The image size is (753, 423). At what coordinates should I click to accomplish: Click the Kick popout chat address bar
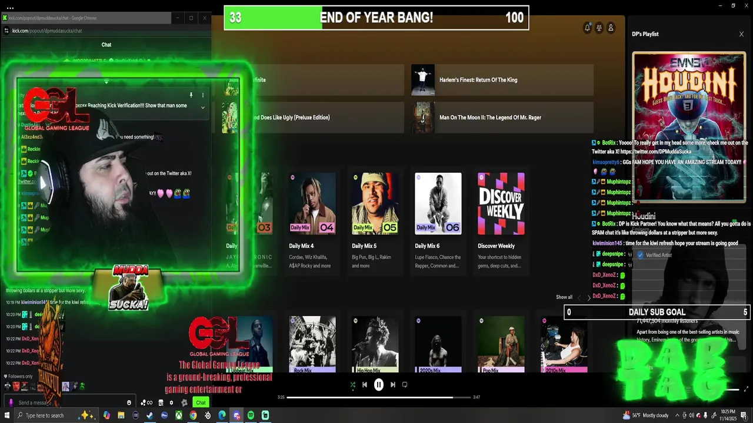tap(106, 31)
